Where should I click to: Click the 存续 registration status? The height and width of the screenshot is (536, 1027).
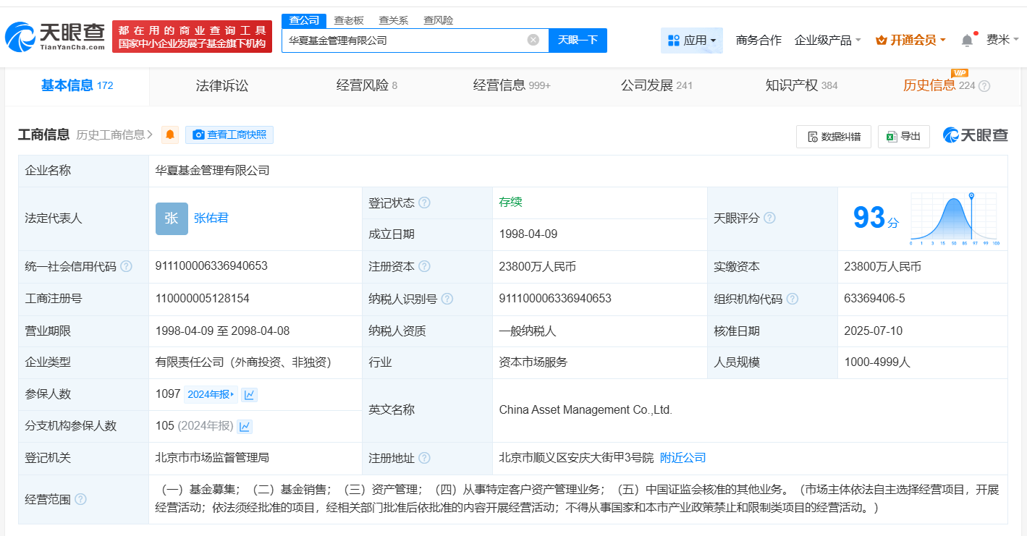[510, 203]
